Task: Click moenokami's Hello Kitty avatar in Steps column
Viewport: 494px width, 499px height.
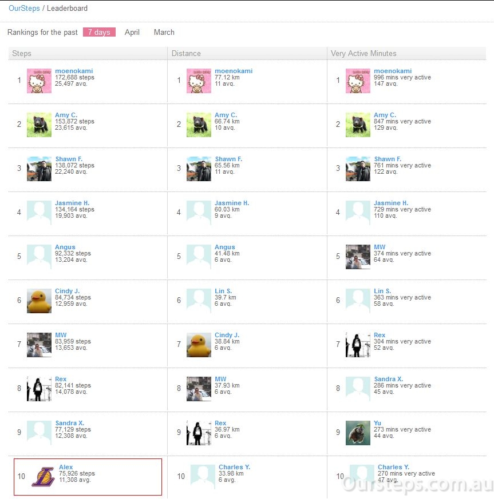Action: pos(39,81)
